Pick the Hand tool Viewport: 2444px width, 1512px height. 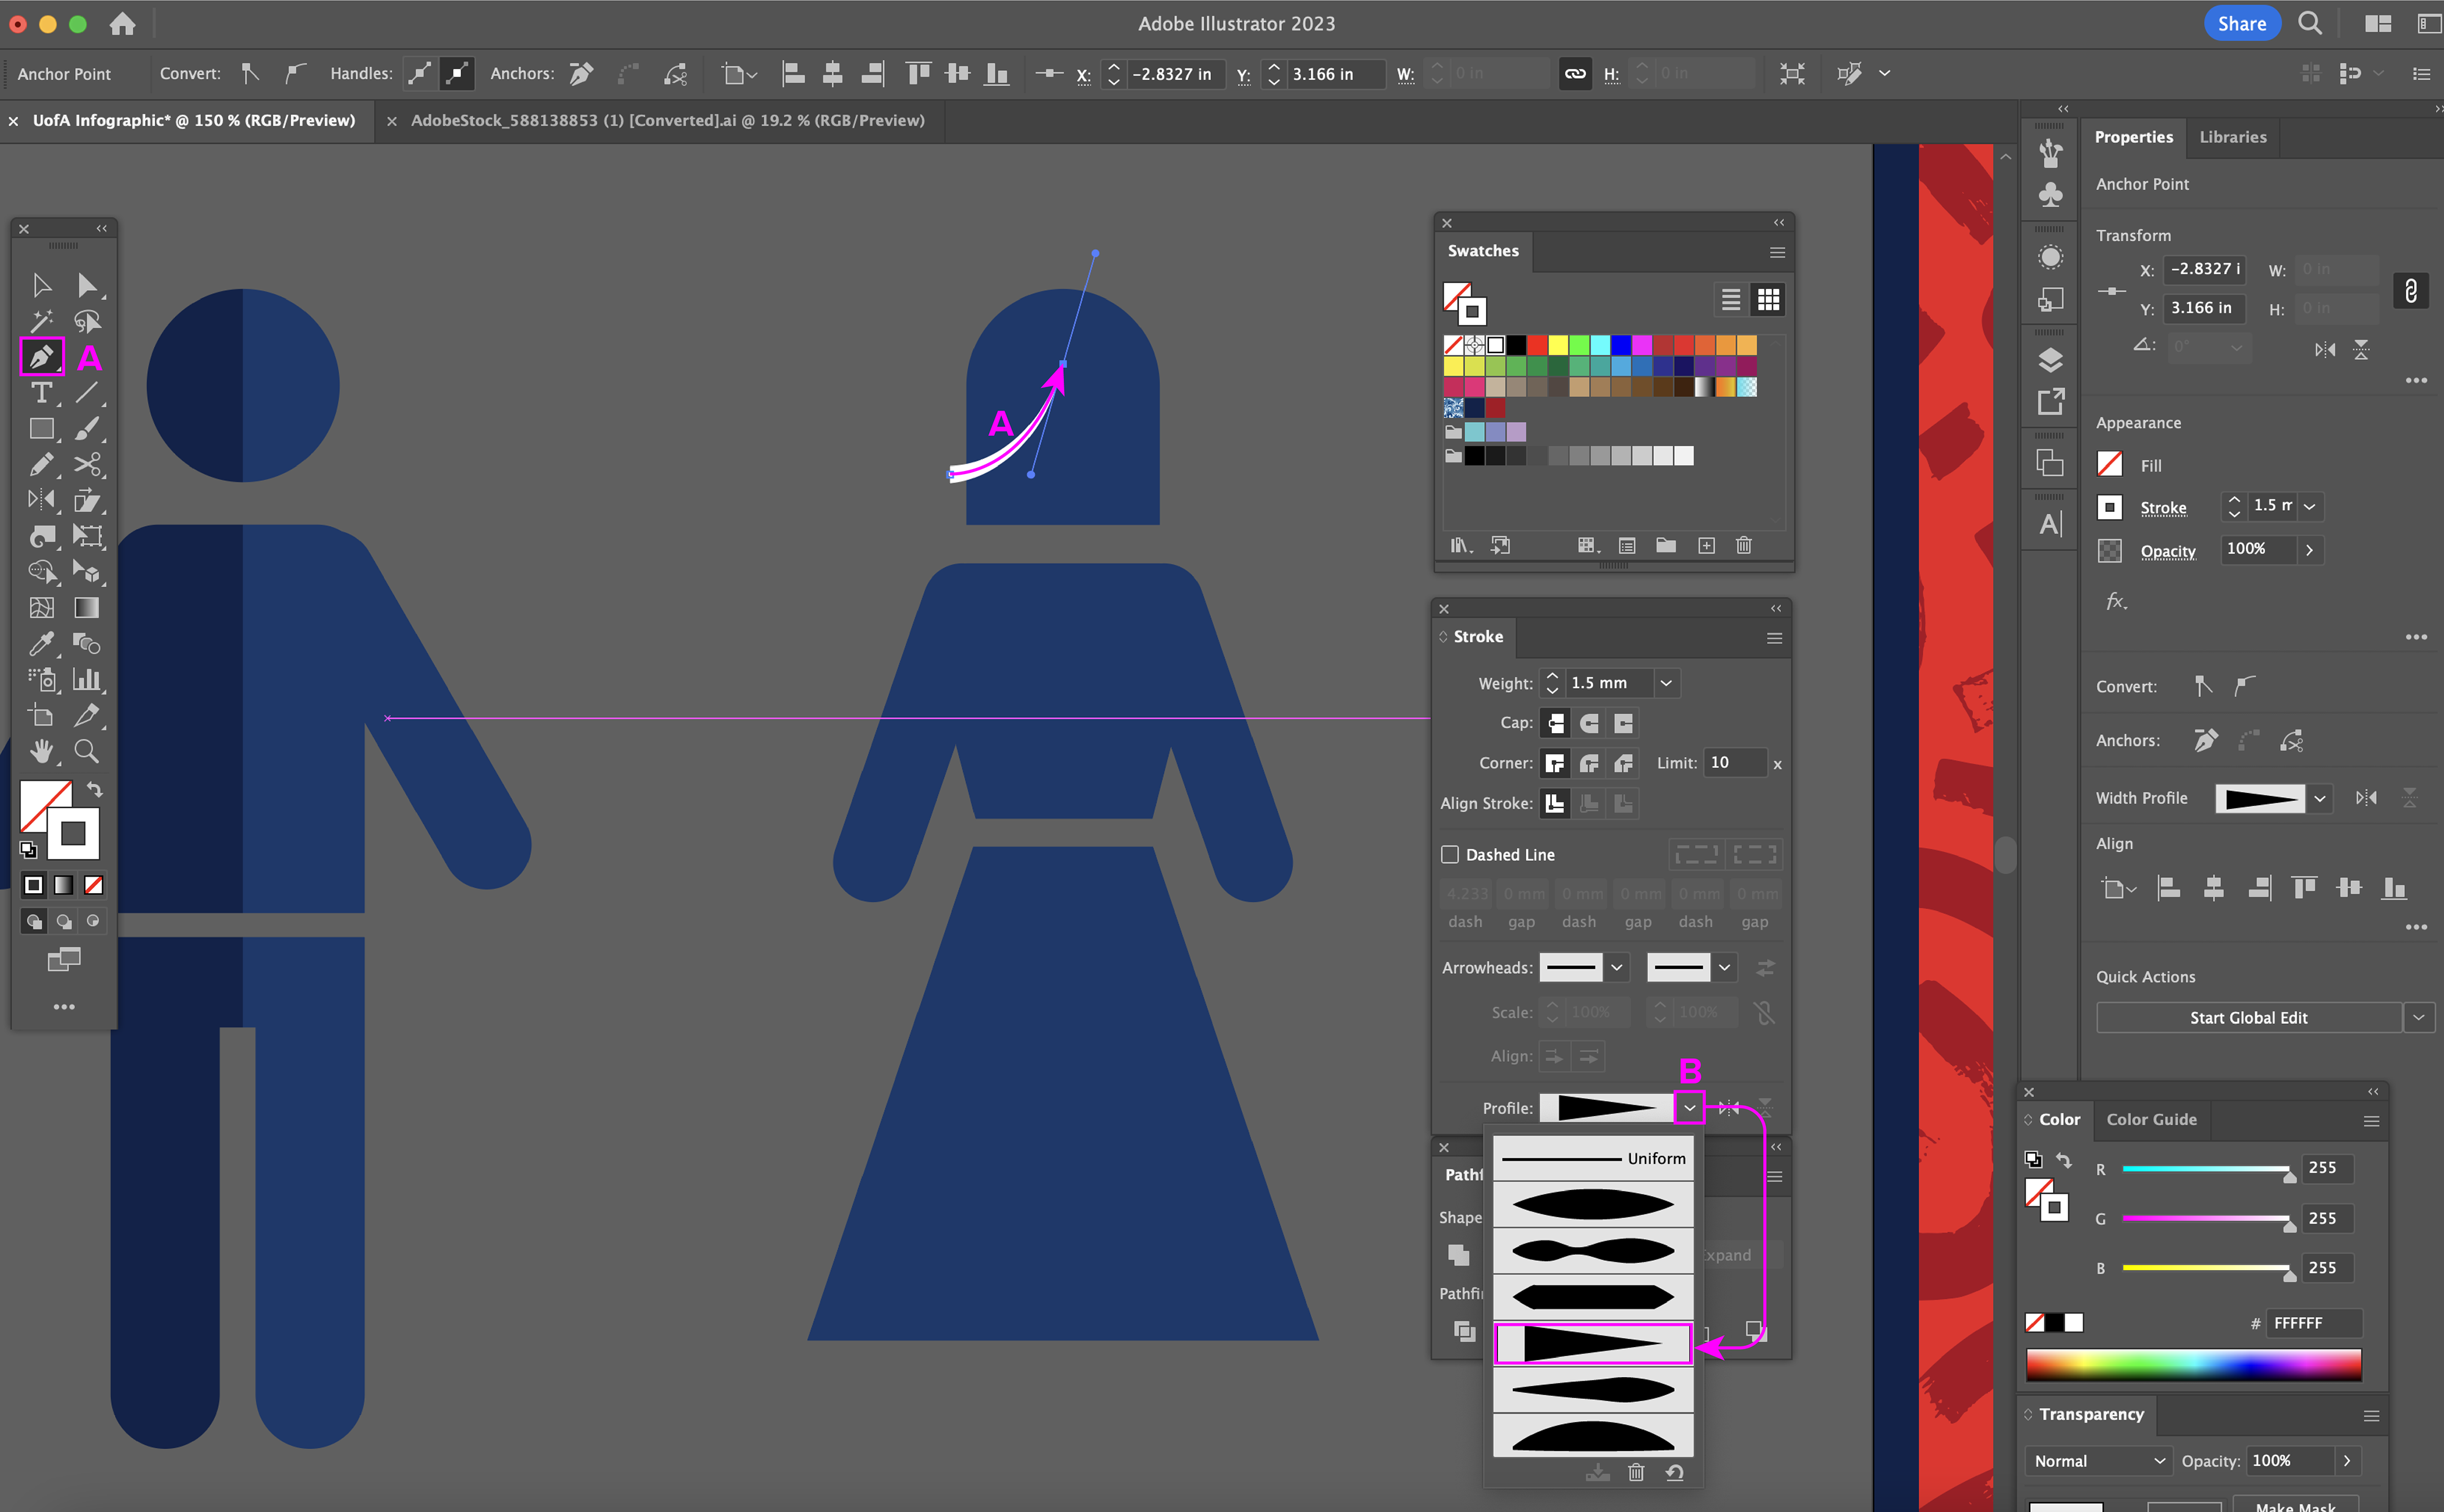41,752
